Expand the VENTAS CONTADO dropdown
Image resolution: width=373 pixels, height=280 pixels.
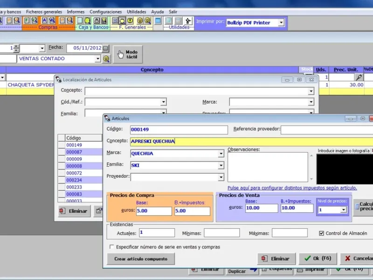97,59
